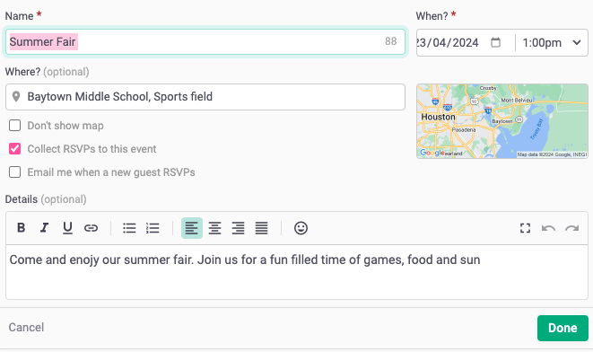Screen dimensions: 593x352
Task: Center align the details text
Action: (214, 228)
